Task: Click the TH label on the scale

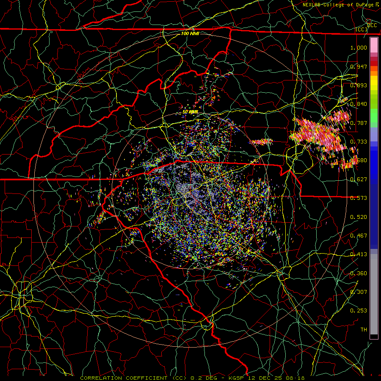Action: coord(364,329)
